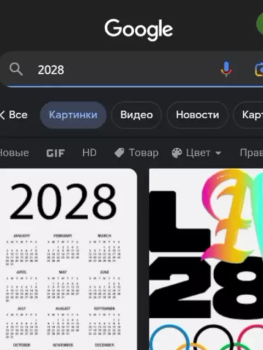The image size is (263, 350).
Task: Open the Права filter option
Action: click(x=251, y=153)
